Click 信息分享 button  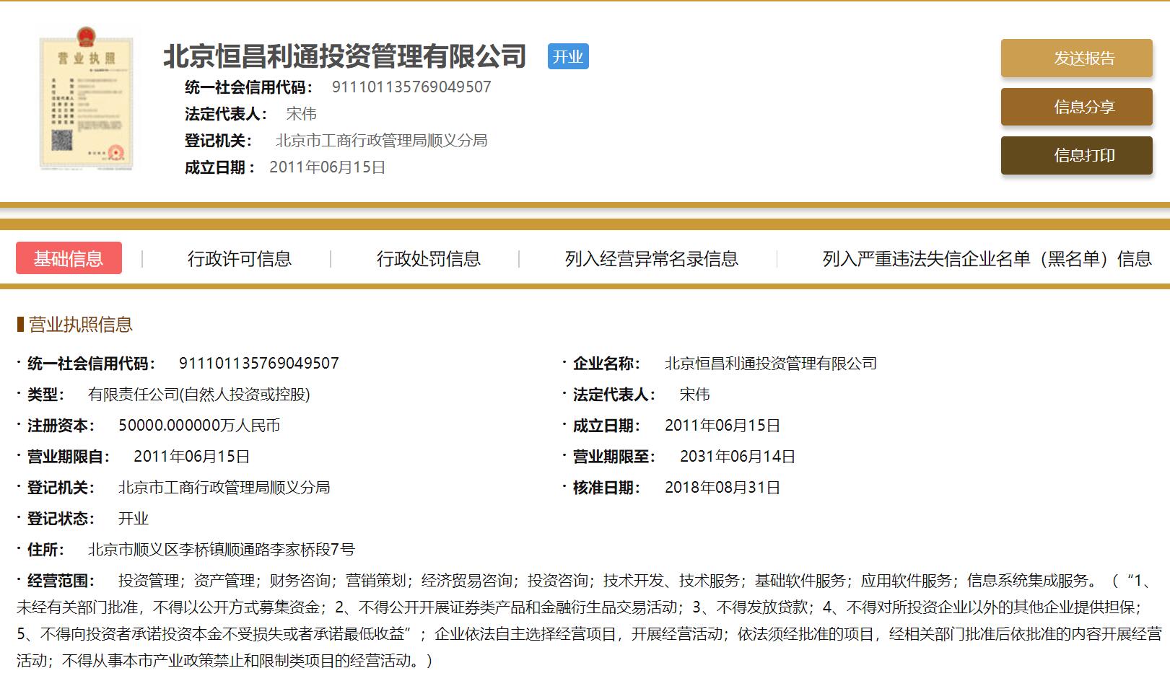[x=1076, y=107]
